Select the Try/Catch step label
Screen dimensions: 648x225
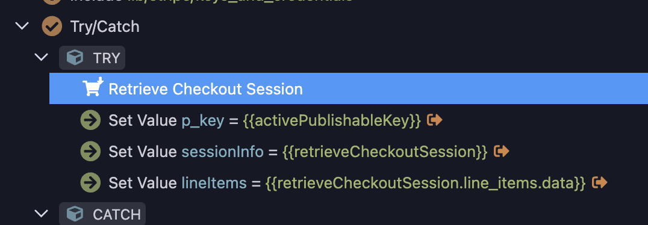[x=105, y=27]
